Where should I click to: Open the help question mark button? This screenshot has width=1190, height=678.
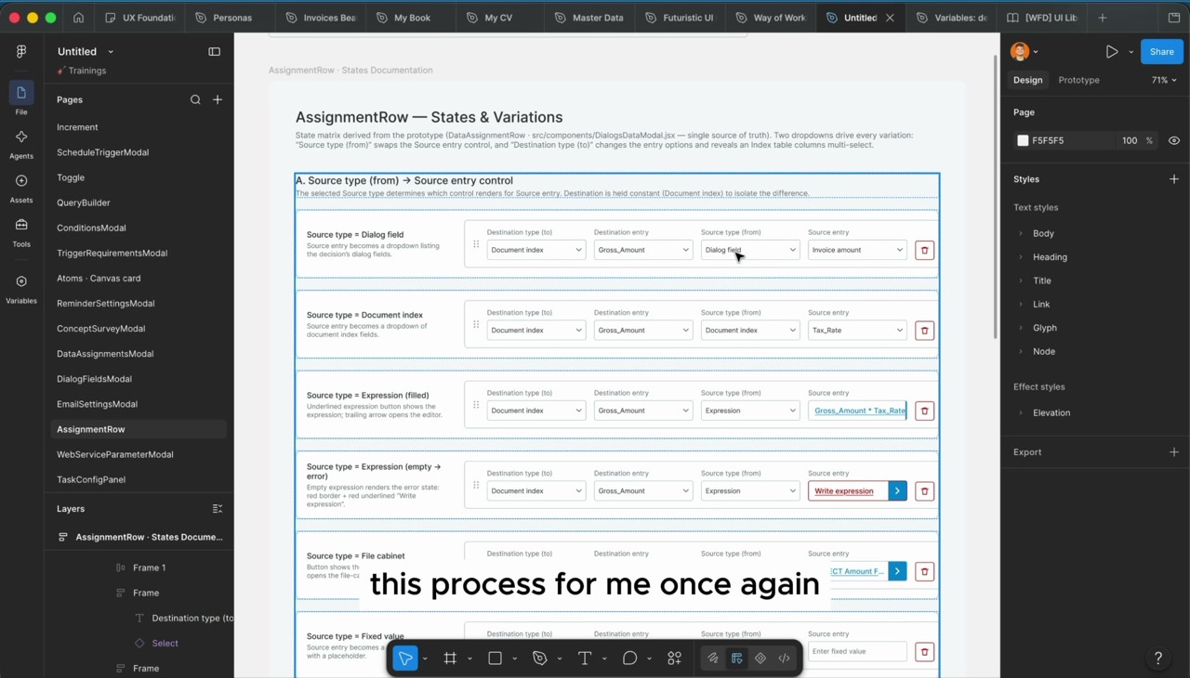(x=1158, y=658)
